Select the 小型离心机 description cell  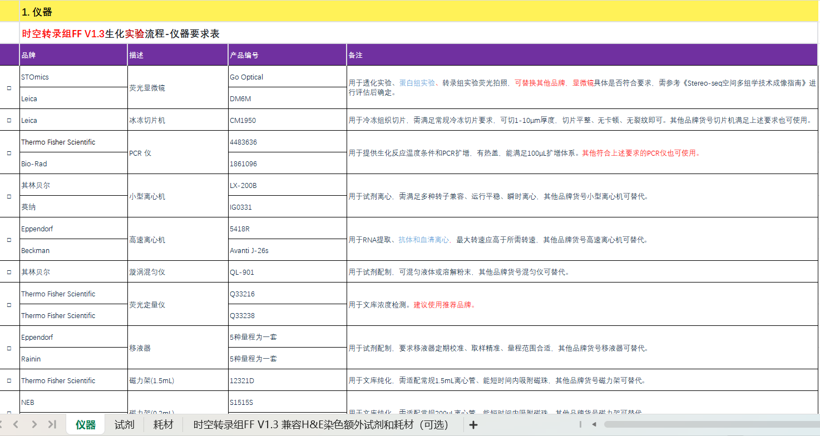coord(178,196)
